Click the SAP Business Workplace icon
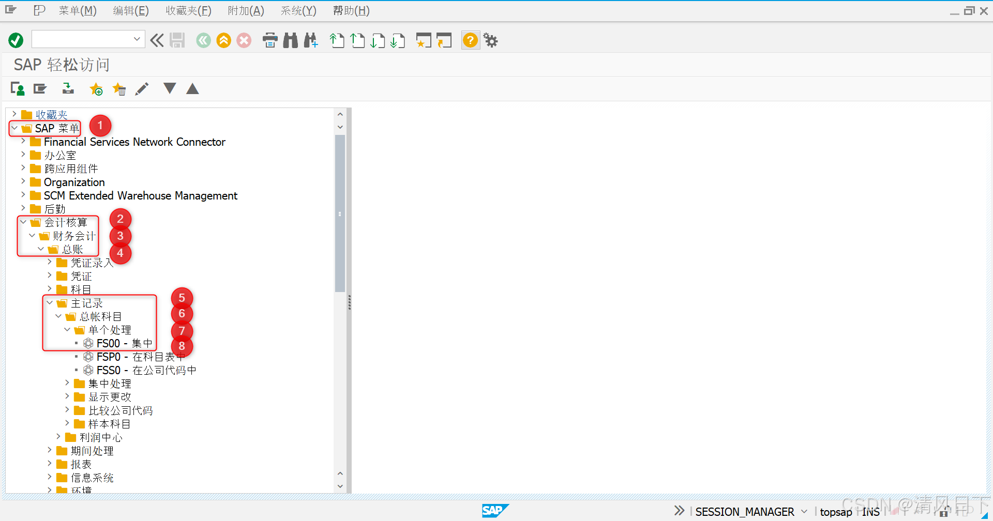 (x=68, y=89)
